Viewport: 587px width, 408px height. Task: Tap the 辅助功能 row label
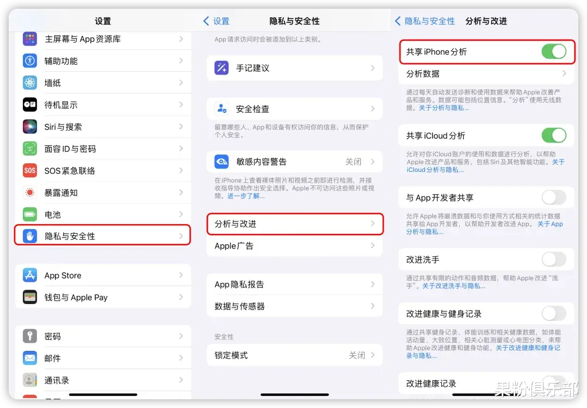point(61,61)
